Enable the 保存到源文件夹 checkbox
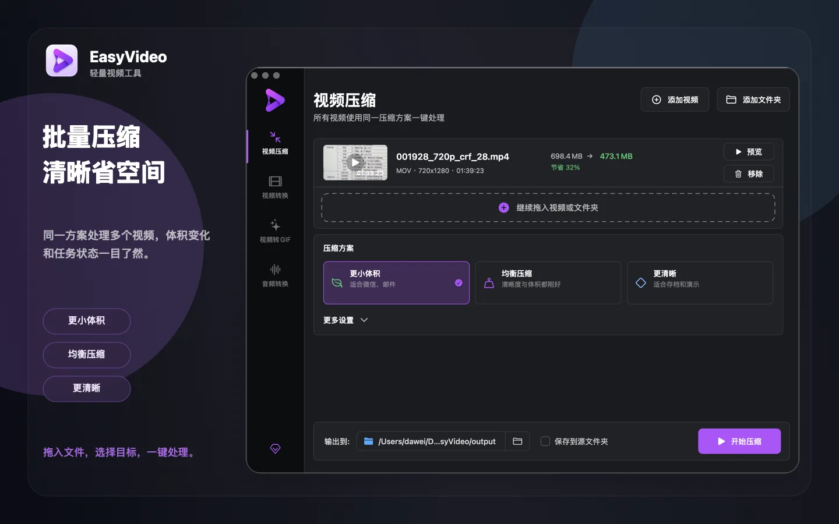The image size is (839, 524). tap(545, 441)
